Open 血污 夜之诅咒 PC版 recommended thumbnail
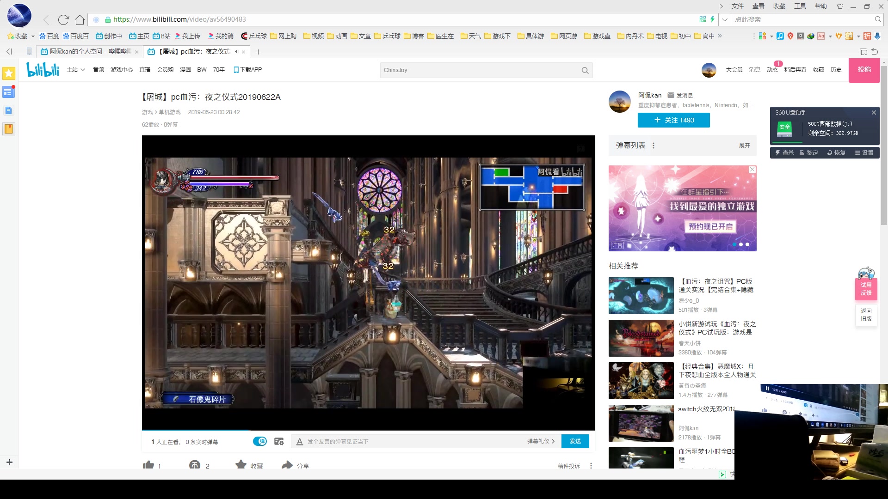The height and width of the screenshot is (499, 888). (x=641, y=296)
